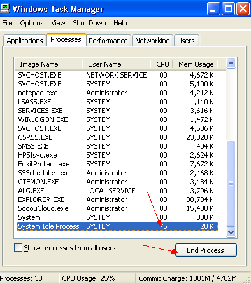Enable Show processes from all users
251x284 pixels.
click(18, 248)
